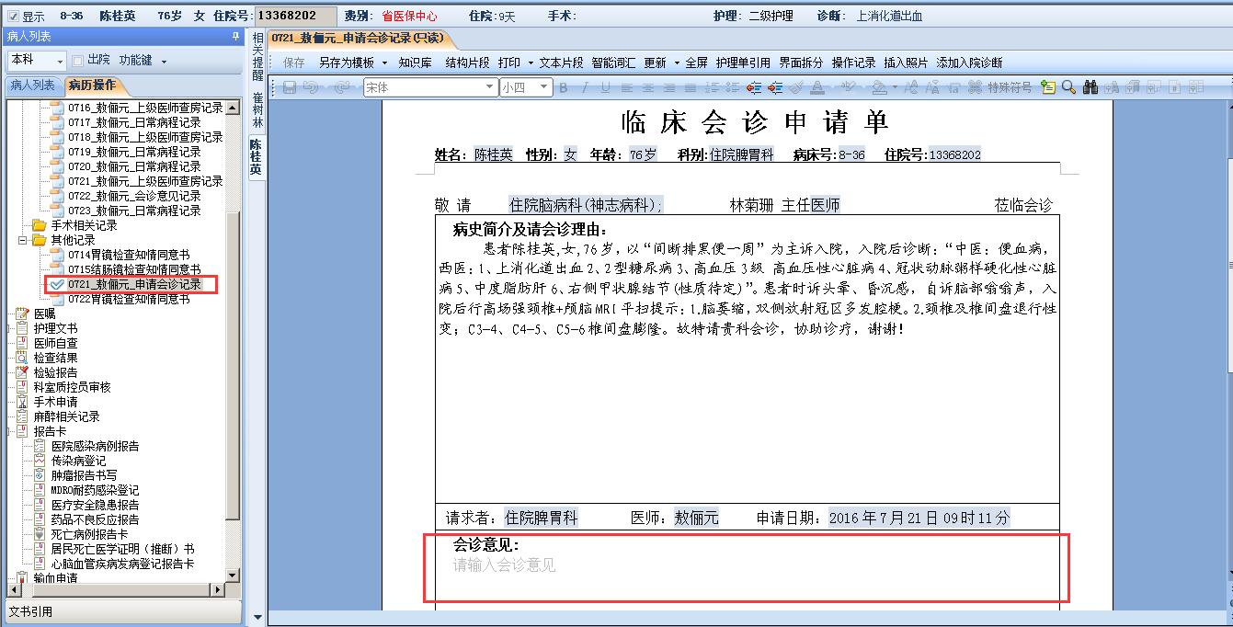The width and height of the screenshot is (1233, 627).
Task: Click the binoculars find icon
Action: pyautogui.click(x=1090, y=87)
